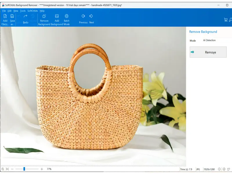Screen dimensions: 232x174
Task: Click the zoom out minus button
Action: (12, 169)
